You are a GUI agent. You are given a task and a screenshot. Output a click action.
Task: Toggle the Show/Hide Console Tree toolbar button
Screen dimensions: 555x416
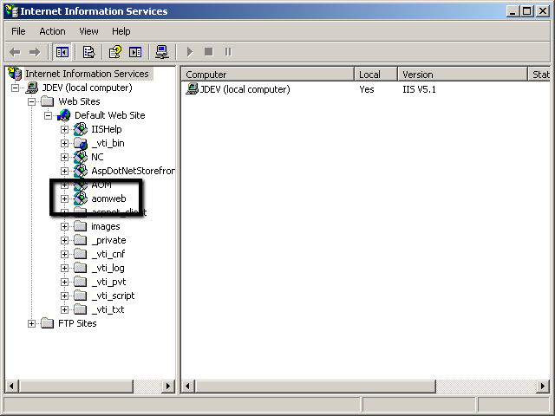click(62, 52)
